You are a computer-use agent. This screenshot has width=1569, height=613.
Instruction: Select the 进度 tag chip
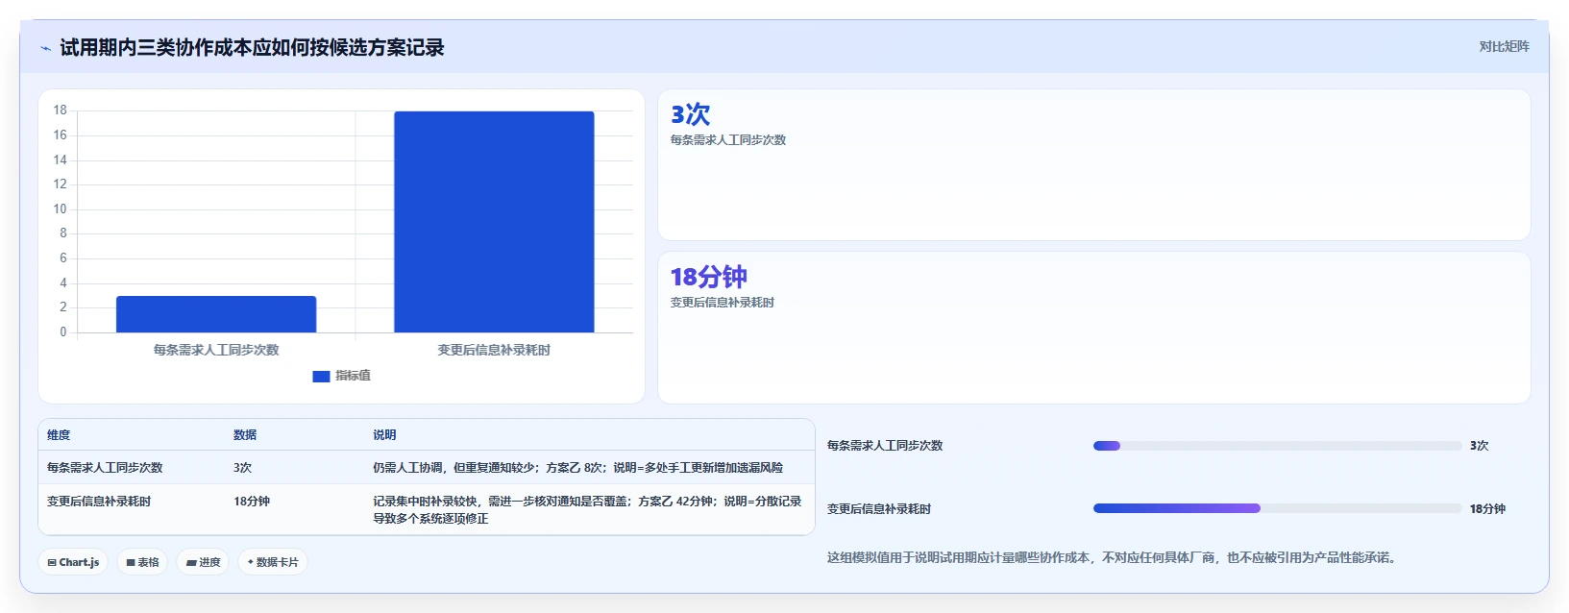click(x=203, y=562)
